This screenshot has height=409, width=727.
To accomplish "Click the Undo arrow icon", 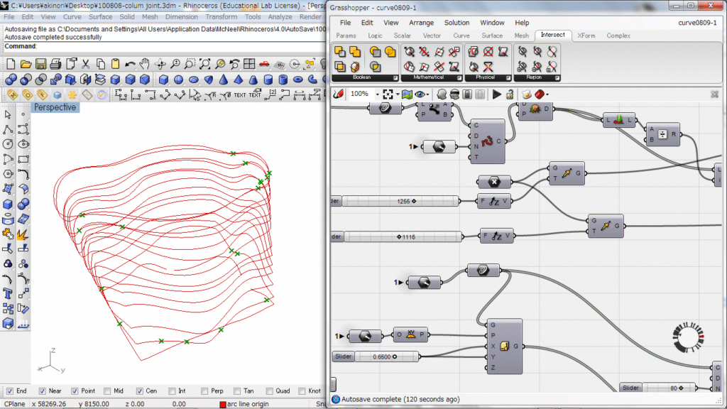I will point(130,64).
